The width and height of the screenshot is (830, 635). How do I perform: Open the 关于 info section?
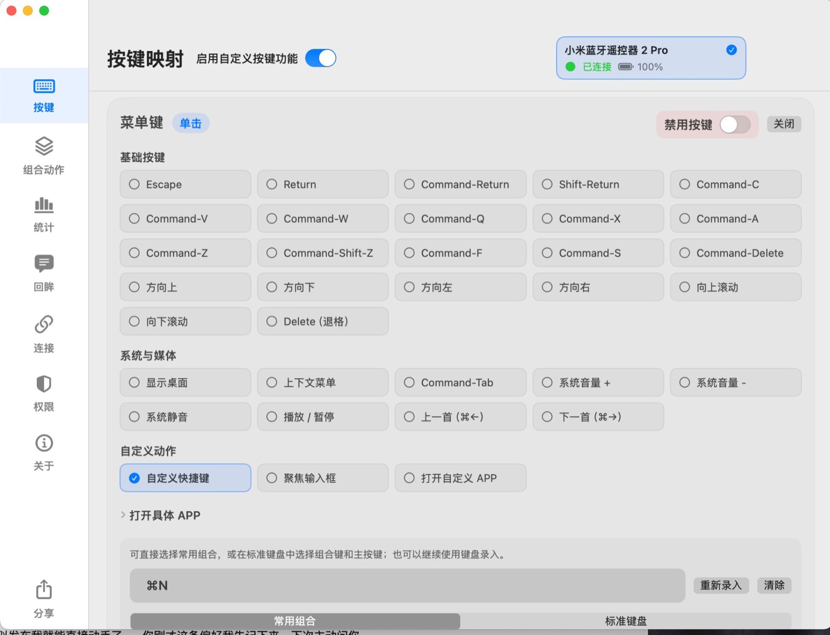click(44, 452)
